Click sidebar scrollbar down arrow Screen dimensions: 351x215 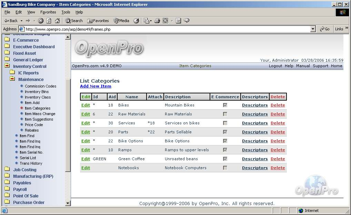click(x=68, y=203)
